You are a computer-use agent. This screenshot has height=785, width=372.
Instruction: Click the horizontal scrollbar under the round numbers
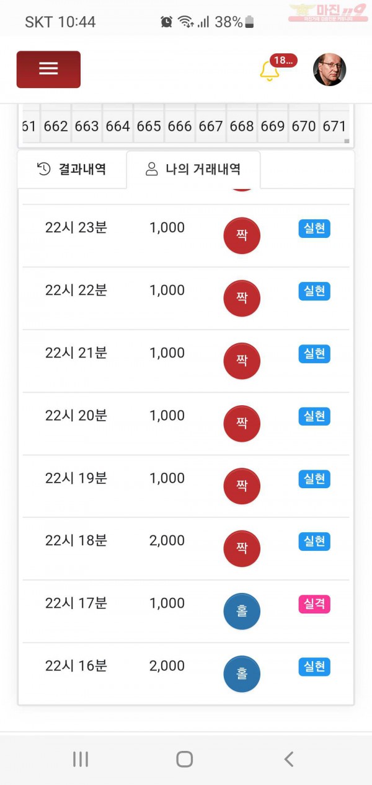[x=186, y=142]
